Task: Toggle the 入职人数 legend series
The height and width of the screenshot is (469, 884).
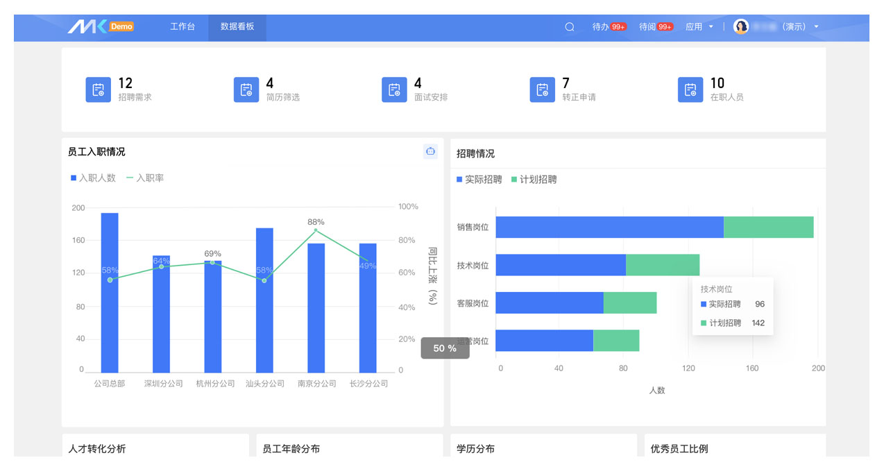Action: (x=93, y=178)
